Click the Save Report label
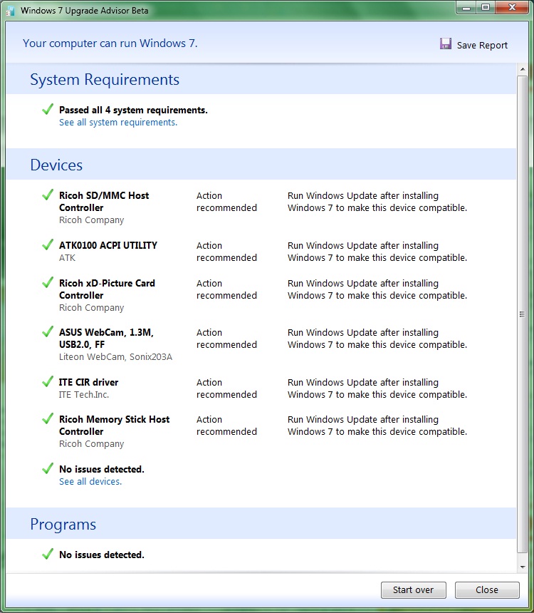 click(482, 46)
